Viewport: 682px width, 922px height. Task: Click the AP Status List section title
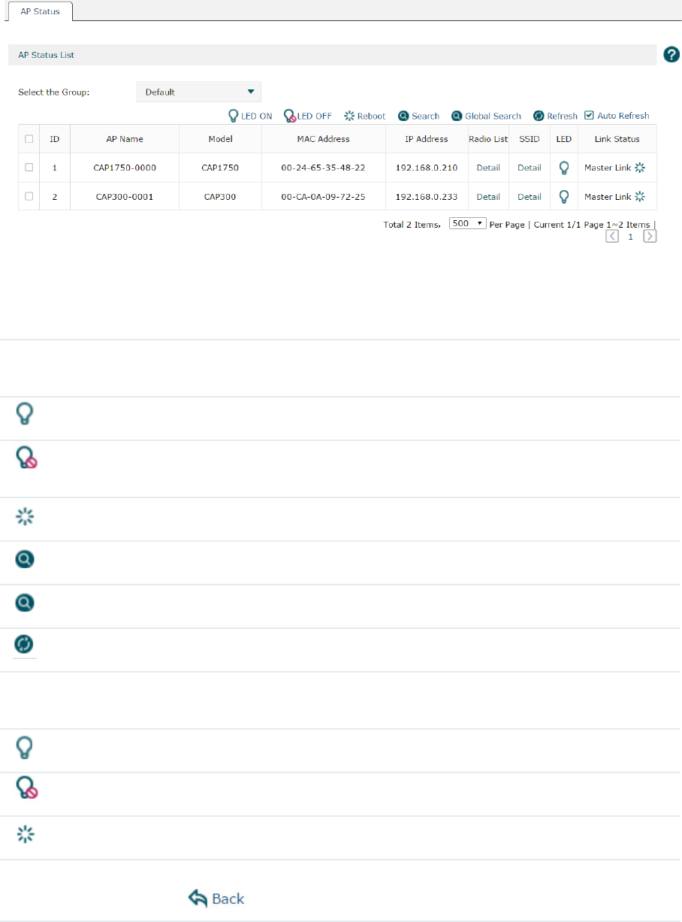tap(47, 55)
